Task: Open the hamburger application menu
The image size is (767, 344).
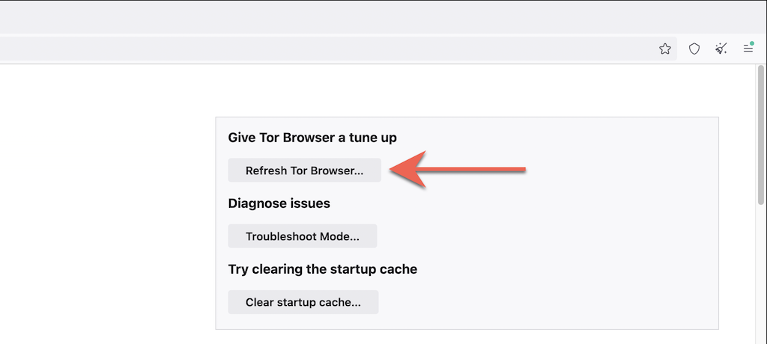Action: pyautogui.click(x=748, y=49)
